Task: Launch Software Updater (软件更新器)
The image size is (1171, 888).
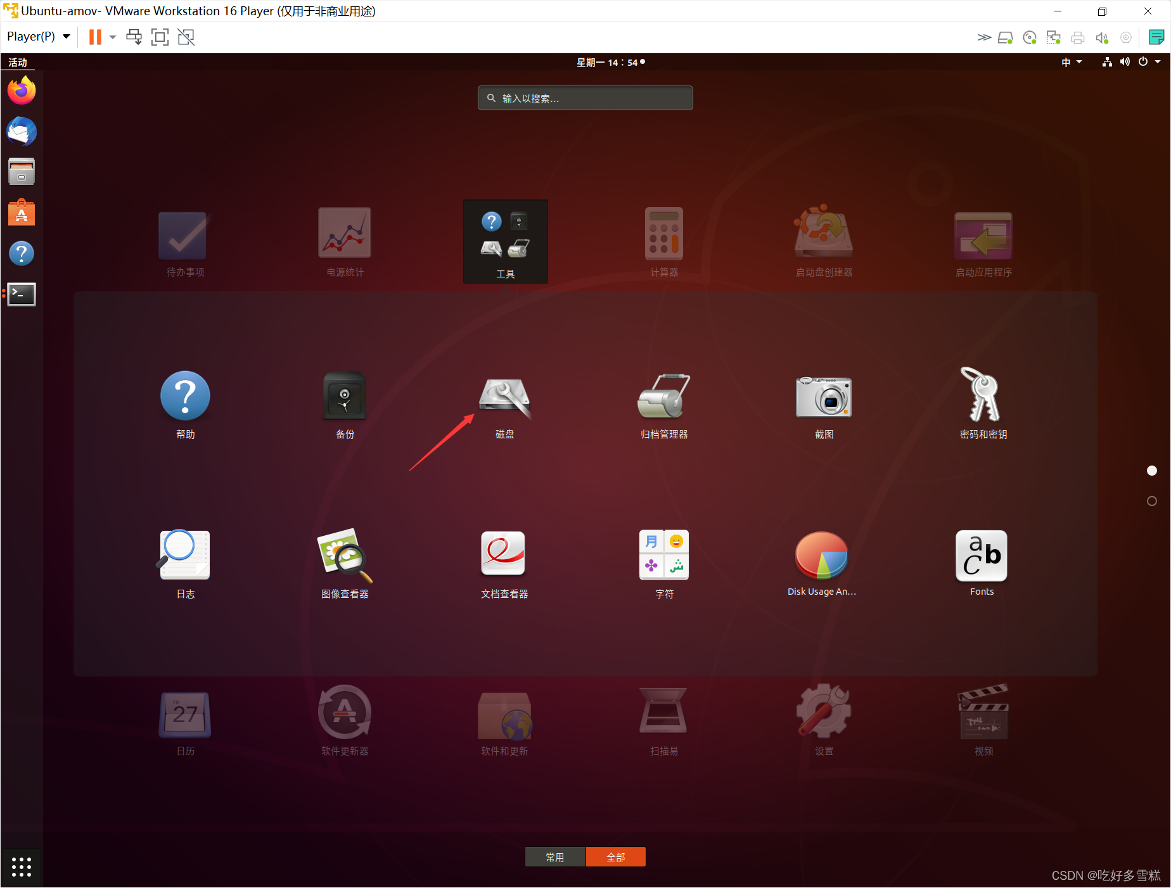Action: (x=345, y=722)
